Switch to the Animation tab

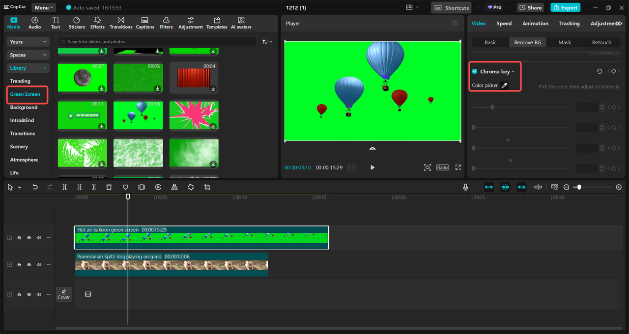tap(535, 24)
